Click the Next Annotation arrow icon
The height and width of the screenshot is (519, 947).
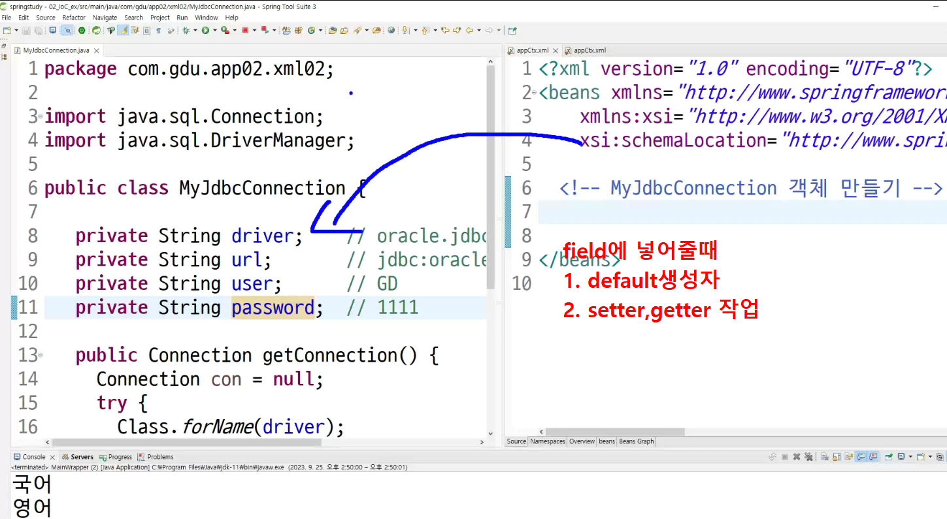tap(405, 30)
